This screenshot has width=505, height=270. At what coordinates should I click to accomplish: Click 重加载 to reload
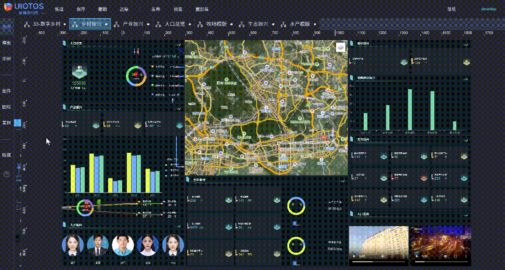tap(202, 9)
